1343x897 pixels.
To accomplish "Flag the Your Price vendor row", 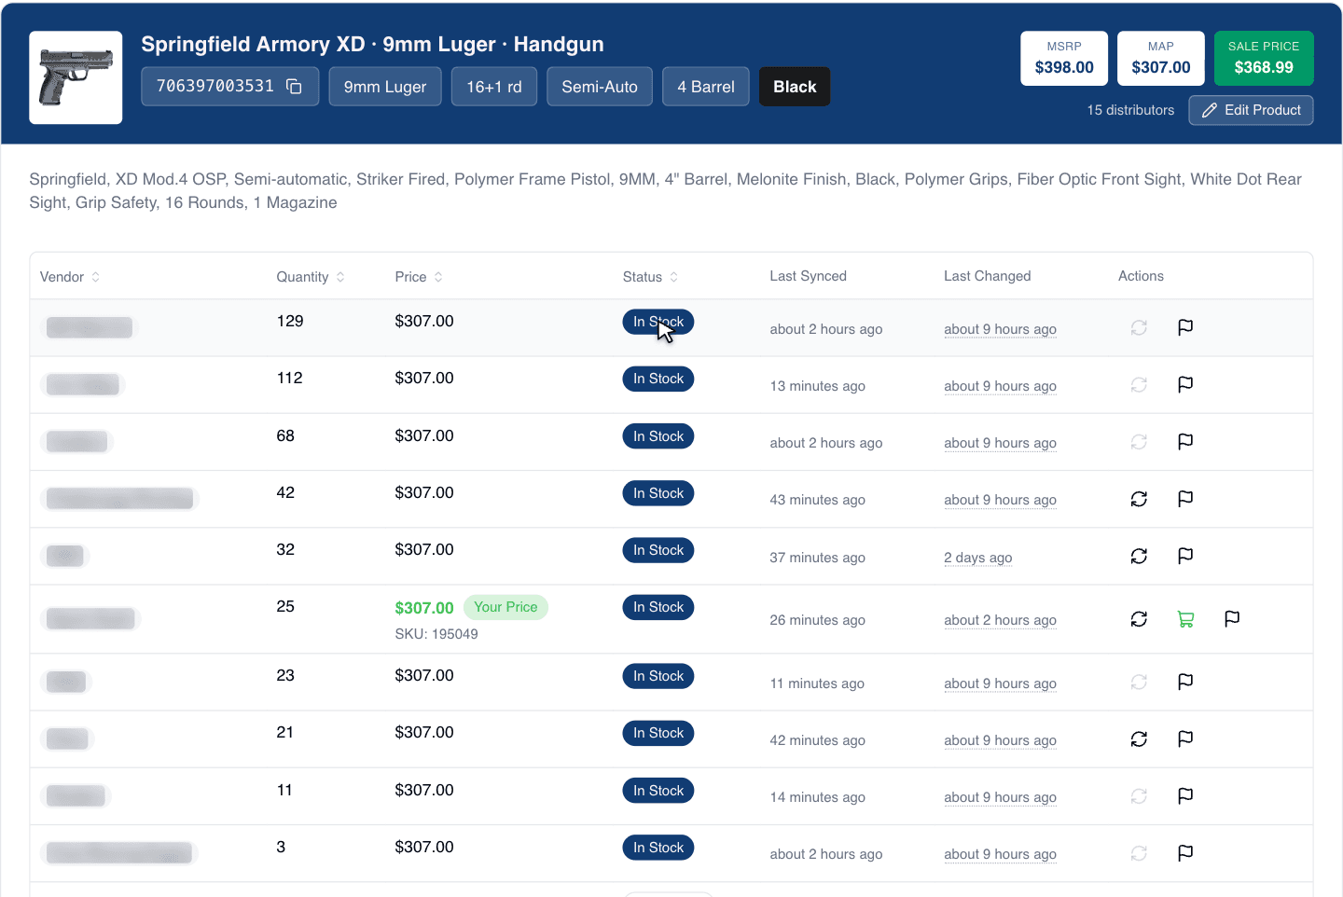I will coord(1232,619).
